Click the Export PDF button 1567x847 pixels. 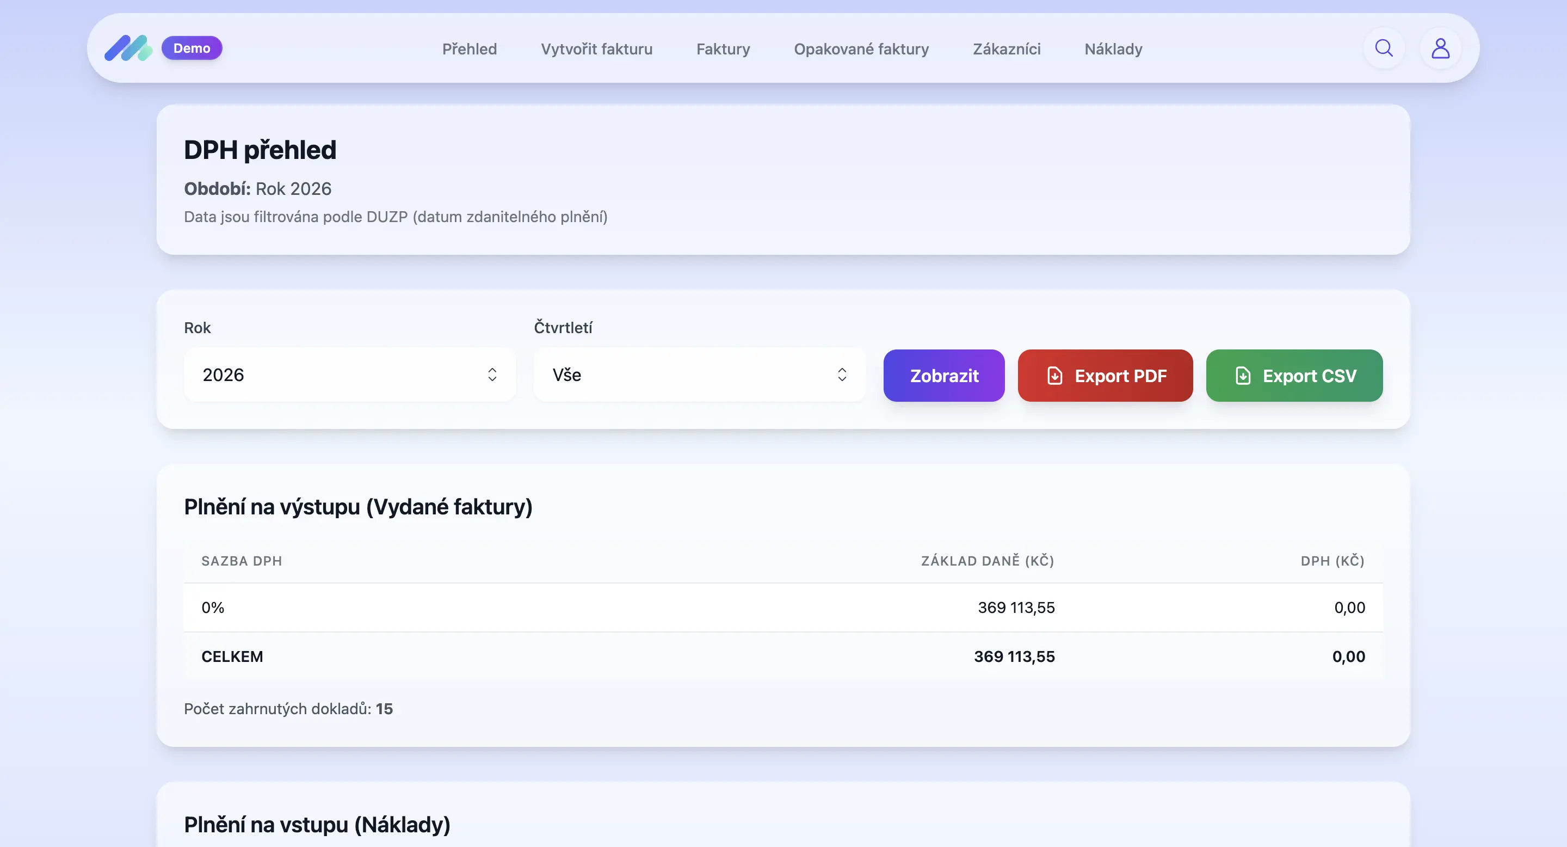click(x=1105, y=376)
